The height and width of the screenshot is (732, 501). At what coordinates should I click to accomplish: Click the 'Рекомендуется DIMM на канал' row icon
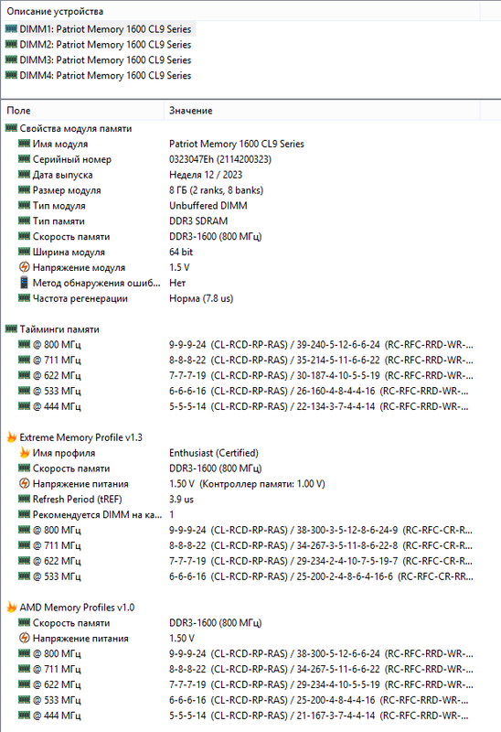25,514
